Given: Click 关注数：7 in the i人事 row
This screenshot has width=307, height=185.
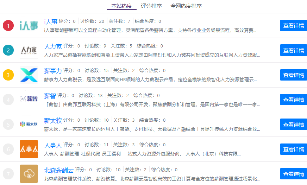Looking at the screenshot, I should (119, 21).
